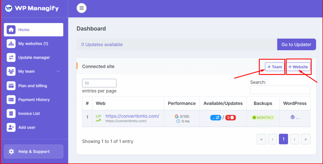The width and height of the screenshot is (323, 164).
Task: Click the Update manager arrows icon
Action: (11, 57)
